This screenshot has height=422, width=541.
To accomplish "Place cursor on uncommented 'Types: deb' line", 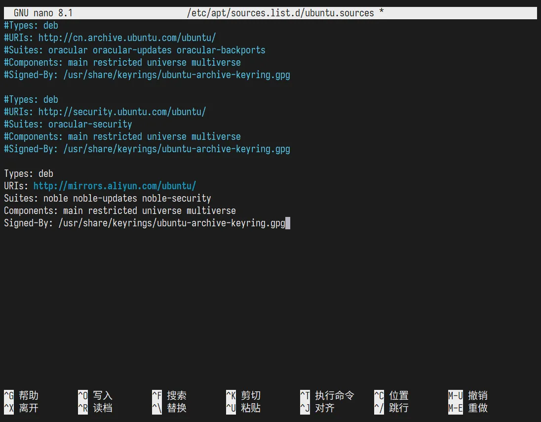I will click(29, 173).
